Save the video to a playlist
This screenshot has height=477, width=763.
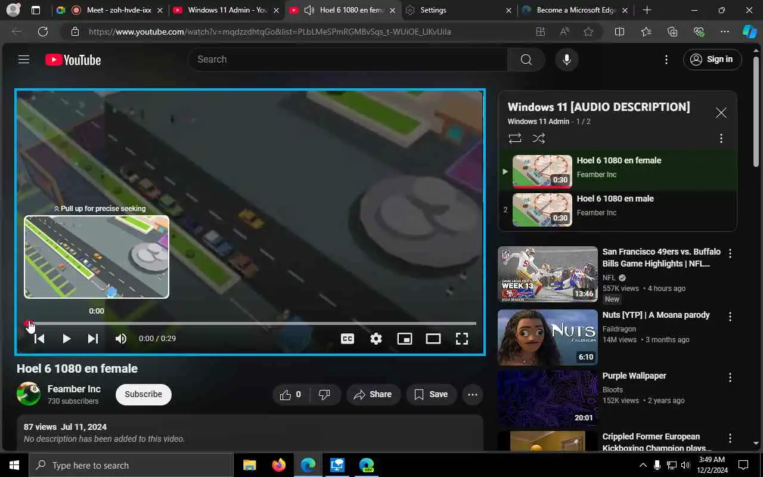point(431,394)
